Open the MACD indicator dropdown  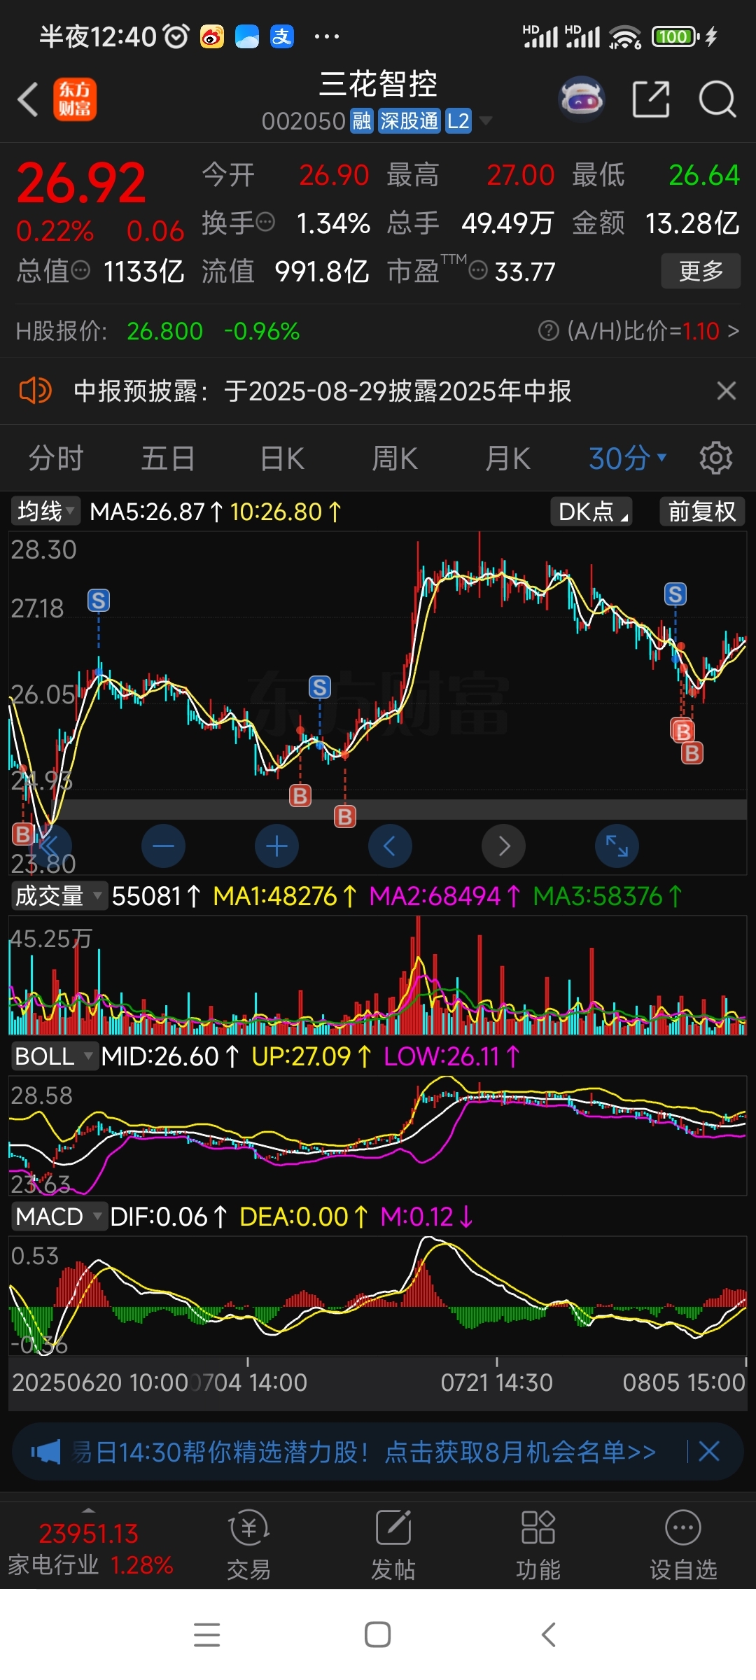click(x=59, y=1216)
